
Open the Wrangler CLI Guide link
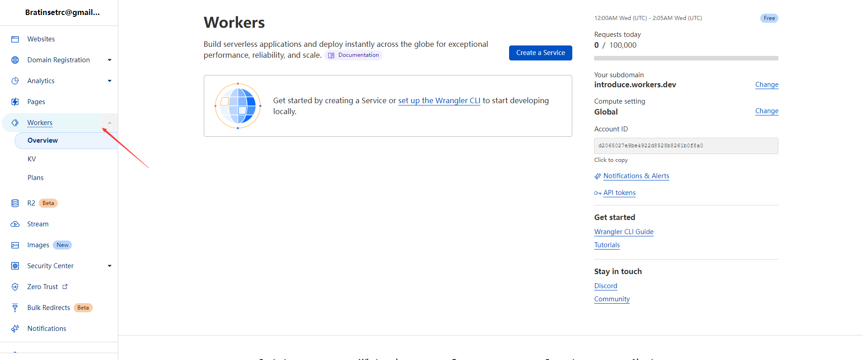624,232
